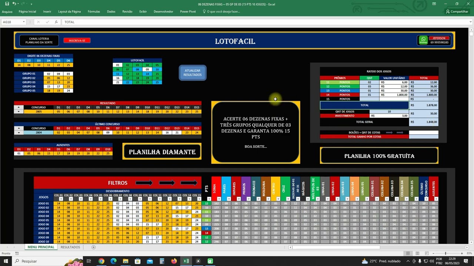474x266 pixels.
Task: Open the Inserir ribbon tab
Action: click(x=47, y=11)
